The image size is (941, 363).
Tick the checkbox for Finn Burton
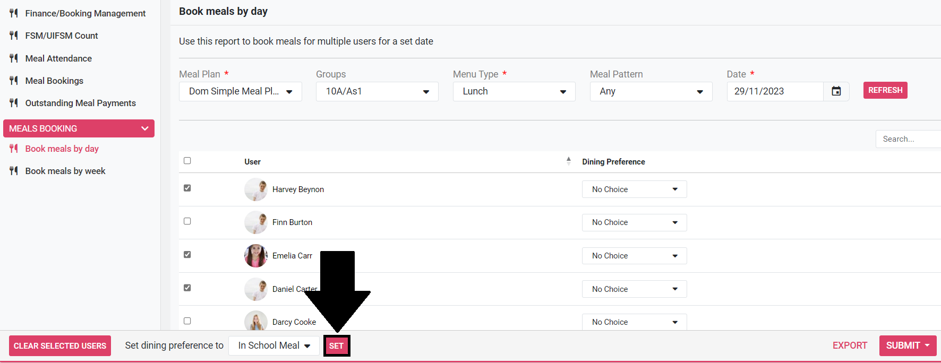tap(187, 221)
